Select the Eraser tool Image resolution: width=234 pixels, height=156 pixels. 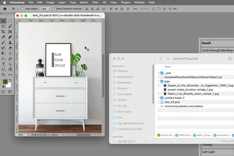10,48
